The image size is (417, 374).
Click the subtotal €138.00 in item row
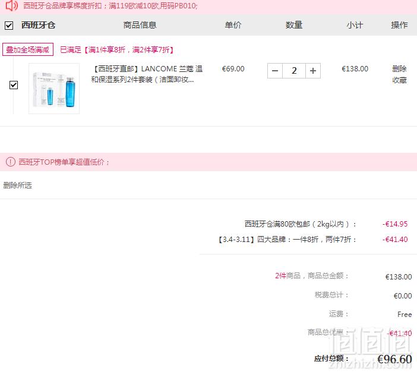[355, 69]
